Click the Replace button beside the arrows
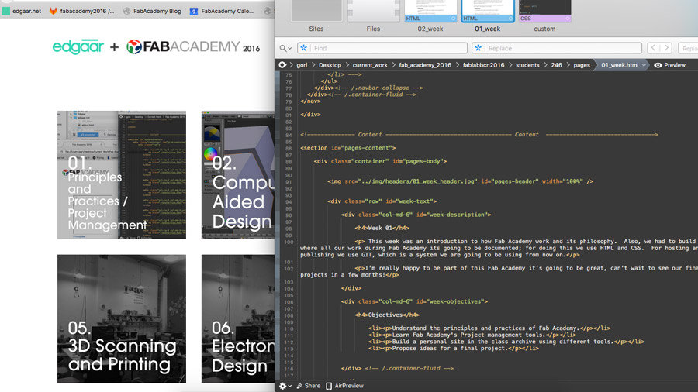 pyautogui.click(x=688, y=48)
